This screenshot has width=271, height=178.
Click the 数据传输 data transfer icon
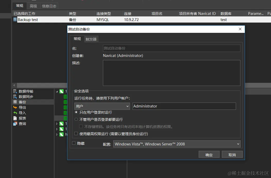[x=15, y=91]
